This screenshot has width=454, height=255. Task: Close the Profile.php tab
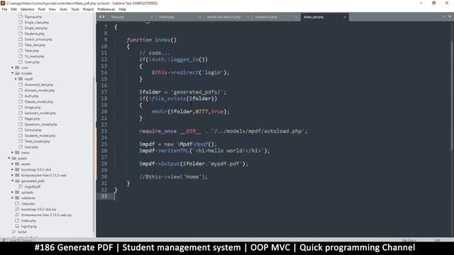click(x=199, y=17)
